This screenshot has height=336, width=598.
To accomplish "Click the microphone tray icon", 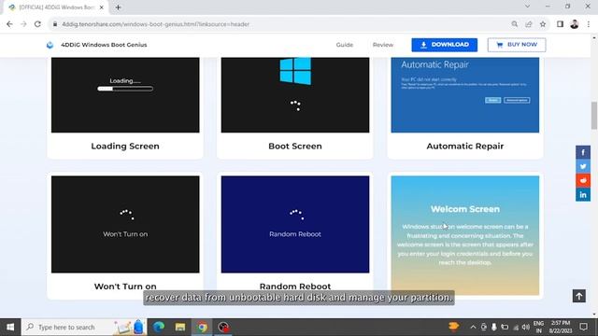I will [x=494, y=327].
